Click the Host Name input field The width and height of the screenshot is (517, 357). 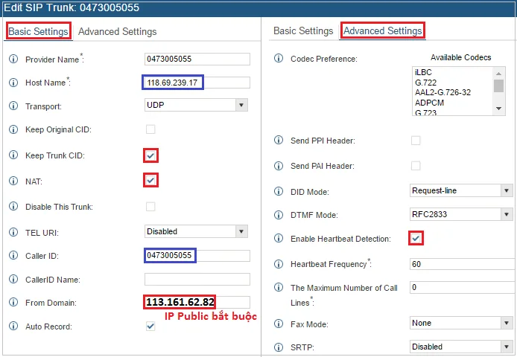[x=197, y=82]
